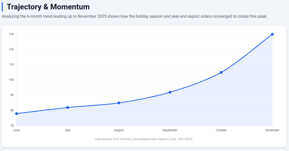The height and width of the screenshot is (151, 289).
Task: Click the blue accent bar beside heading
Action: click(2, 7)
